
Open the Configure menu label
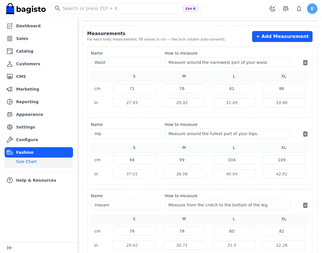[27, 140]
